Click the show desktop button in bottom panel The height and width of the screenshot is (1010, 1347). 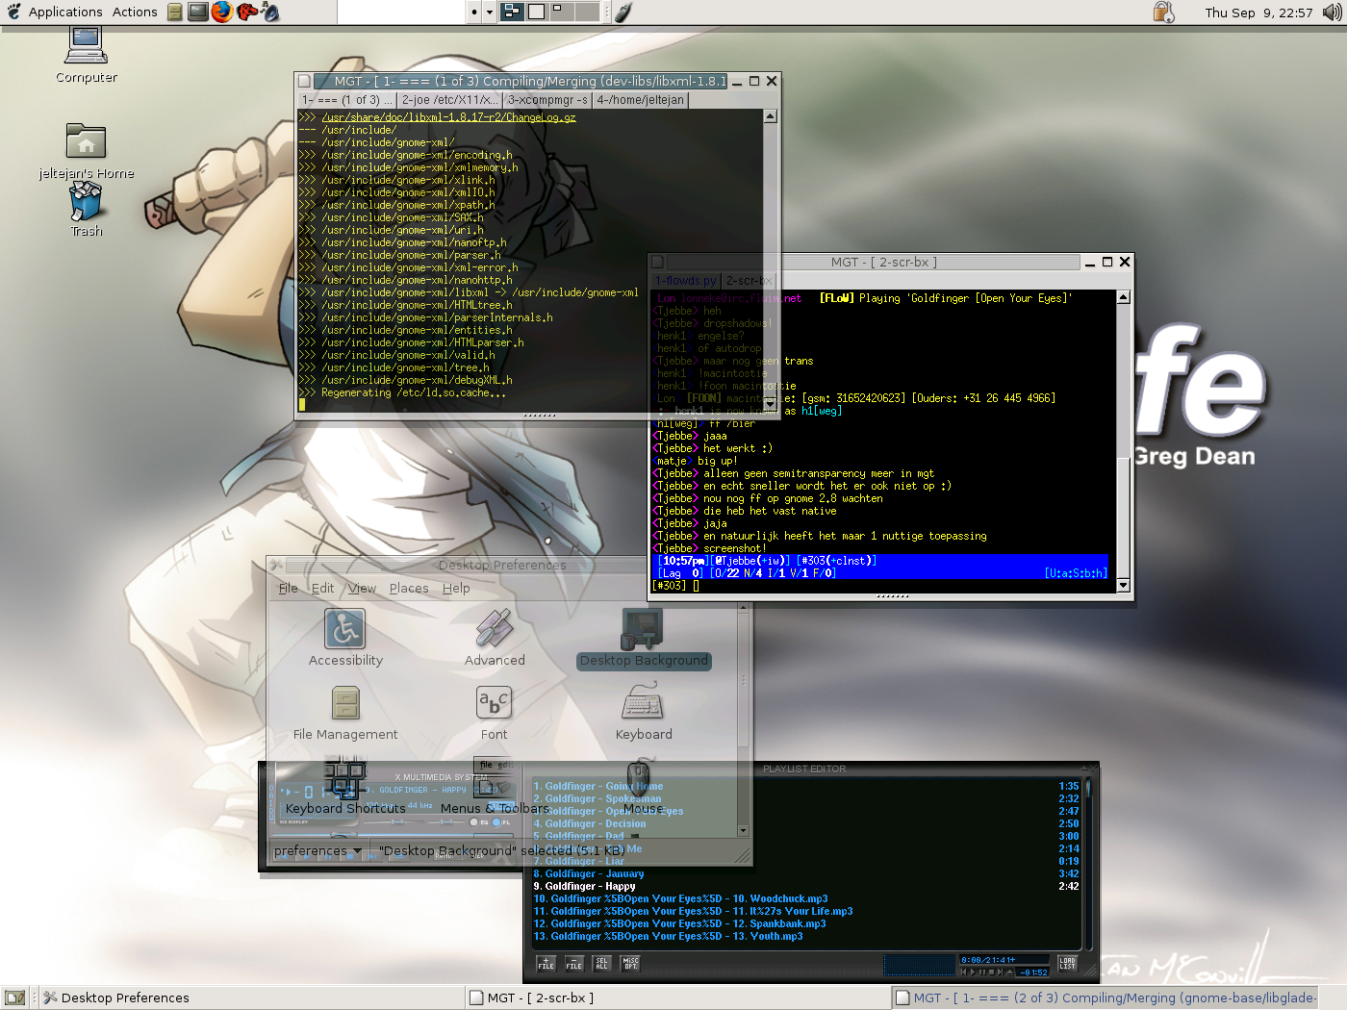15,997
